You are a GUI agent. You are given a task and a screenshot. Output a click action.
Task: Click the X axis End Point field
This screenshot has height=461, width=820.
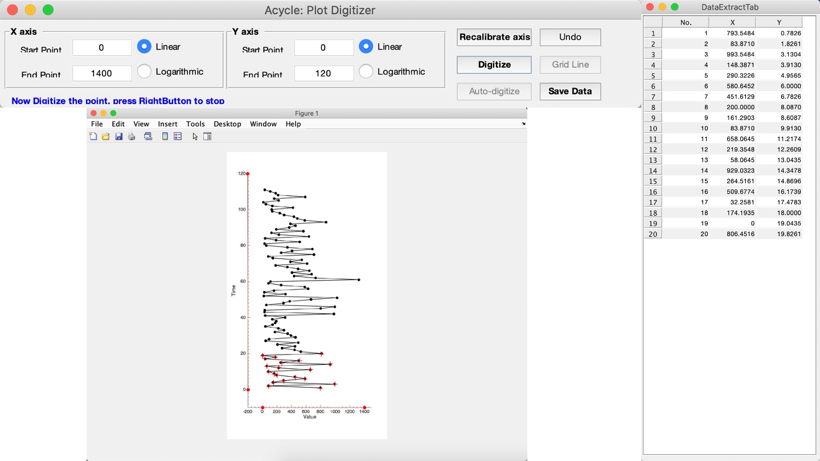(102, 73)
